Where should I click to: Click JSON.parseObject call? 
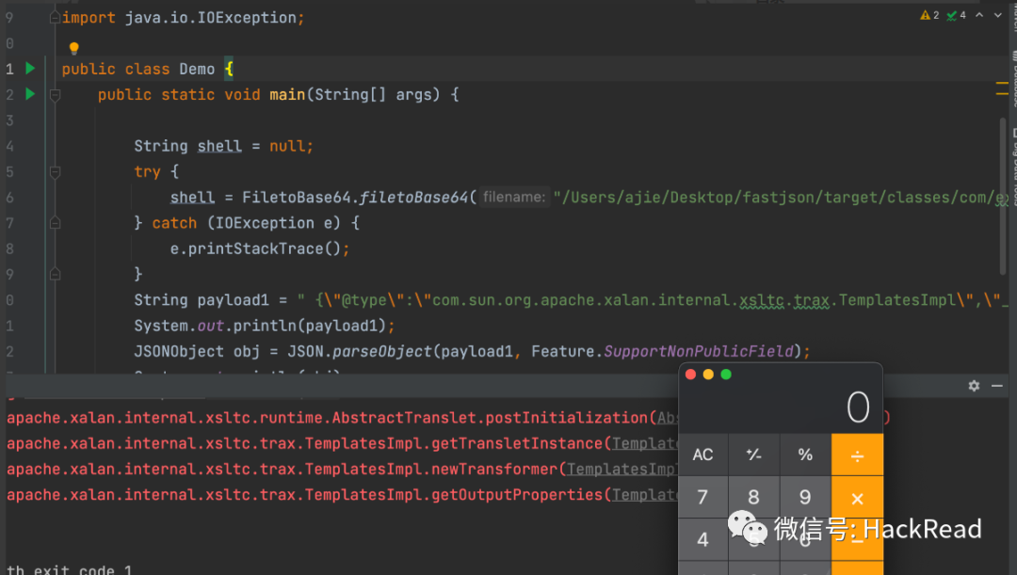(360, 351)
